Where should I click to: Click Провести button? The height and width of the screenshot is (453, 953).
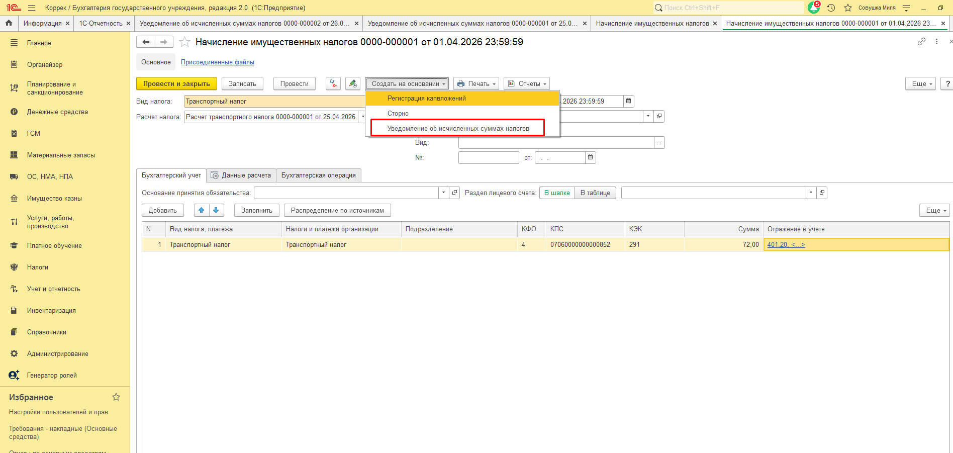[295, 83]
